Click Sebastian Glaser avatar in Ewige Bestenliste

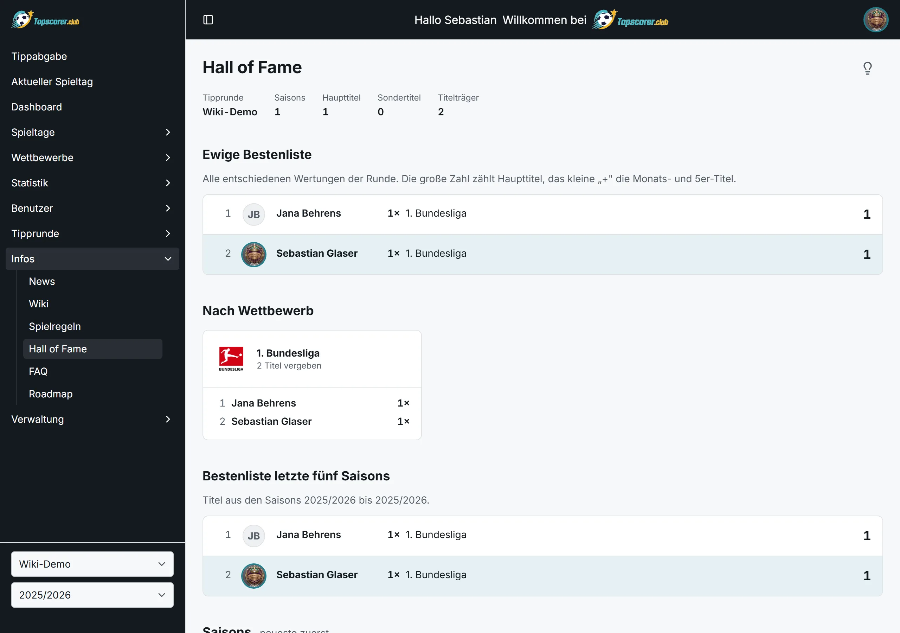pyautogui.click(x=253, y=255)
